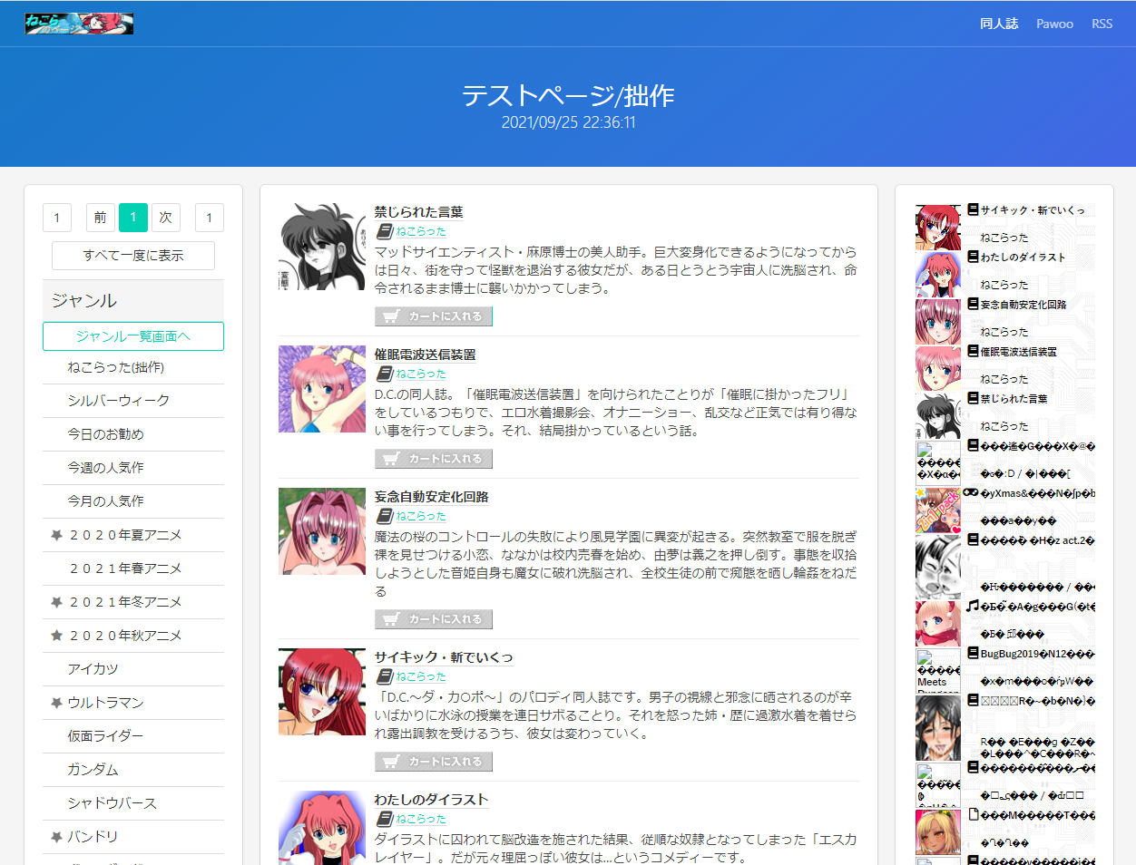Viewport: 1136px width, 865px height.
Task: Click star icon beside ２０２１年冬アニメ
Action: click(x=56, y=602)
